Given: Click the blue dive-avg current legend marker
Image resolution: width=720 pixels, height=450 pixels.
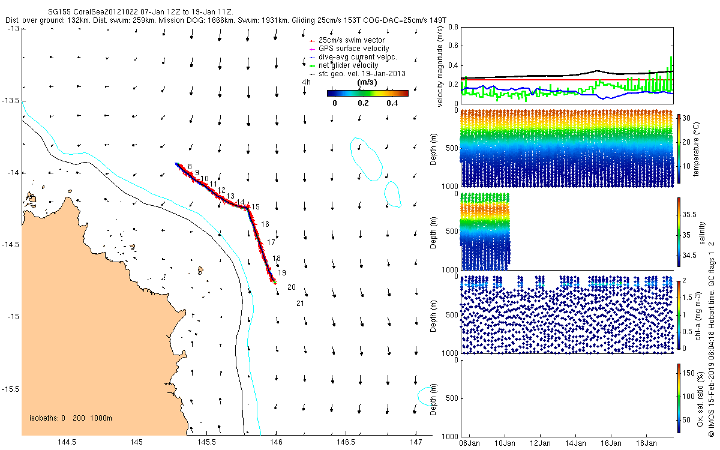Looking at the screenshot, I should click(311, 57).
